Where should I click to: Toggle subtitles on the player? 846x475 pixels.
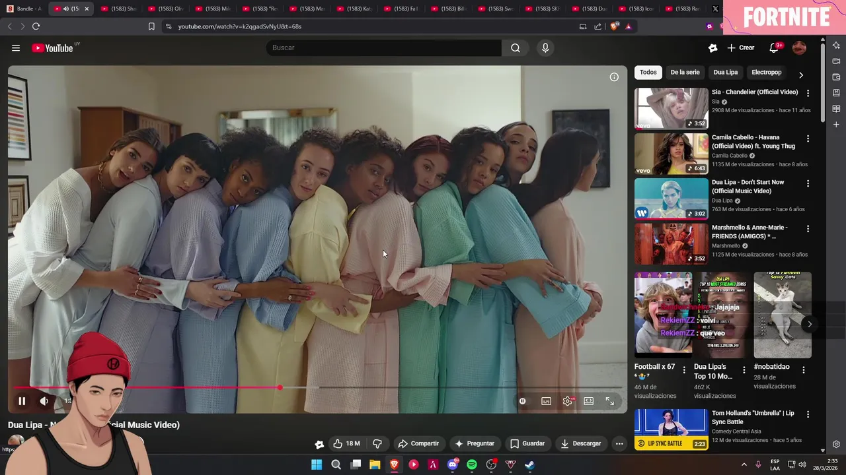[546, 400]
